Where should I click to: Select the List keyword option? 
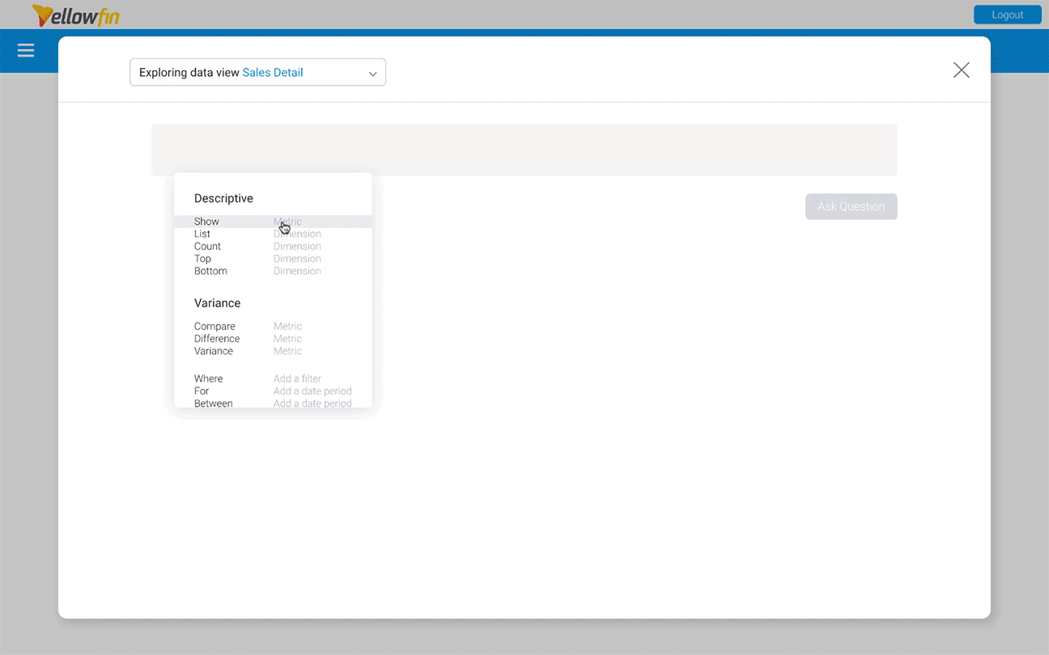click(202, 234)
